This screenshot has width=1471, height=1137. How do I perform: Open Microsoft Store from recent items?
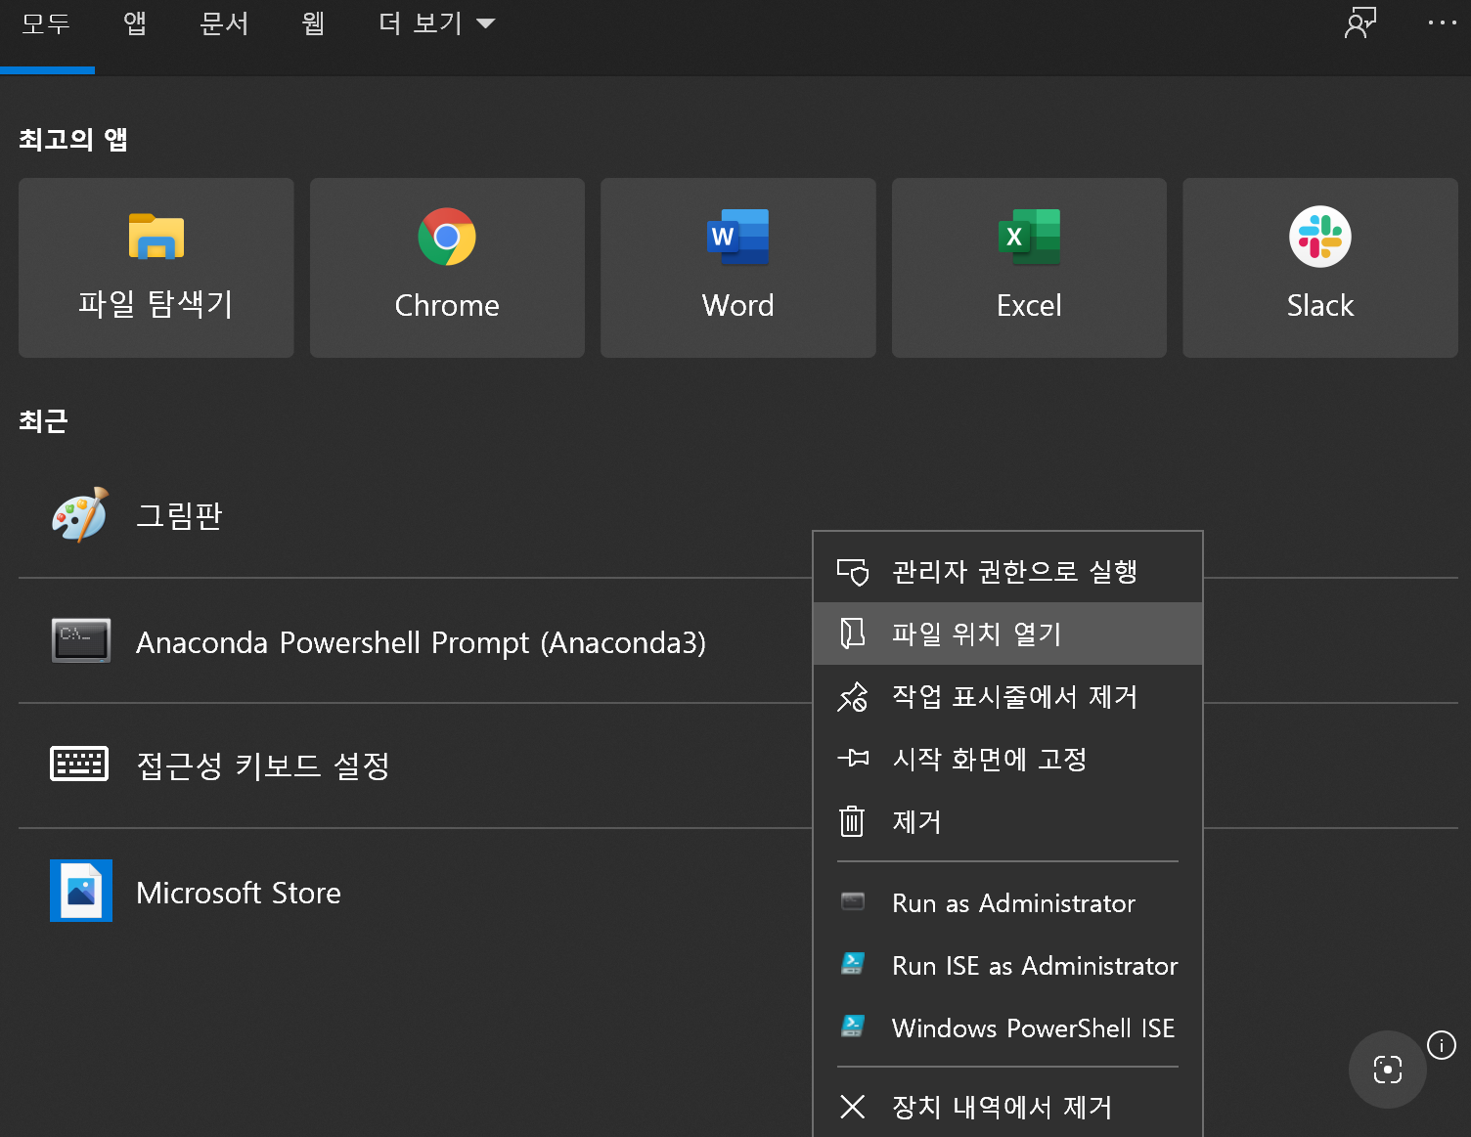click(x=239, y=891)
